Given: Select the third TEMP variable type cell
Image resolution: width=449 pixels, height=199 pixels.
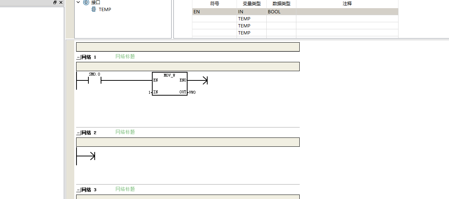Looking at the screenshot, I should (x=252, y=33).
